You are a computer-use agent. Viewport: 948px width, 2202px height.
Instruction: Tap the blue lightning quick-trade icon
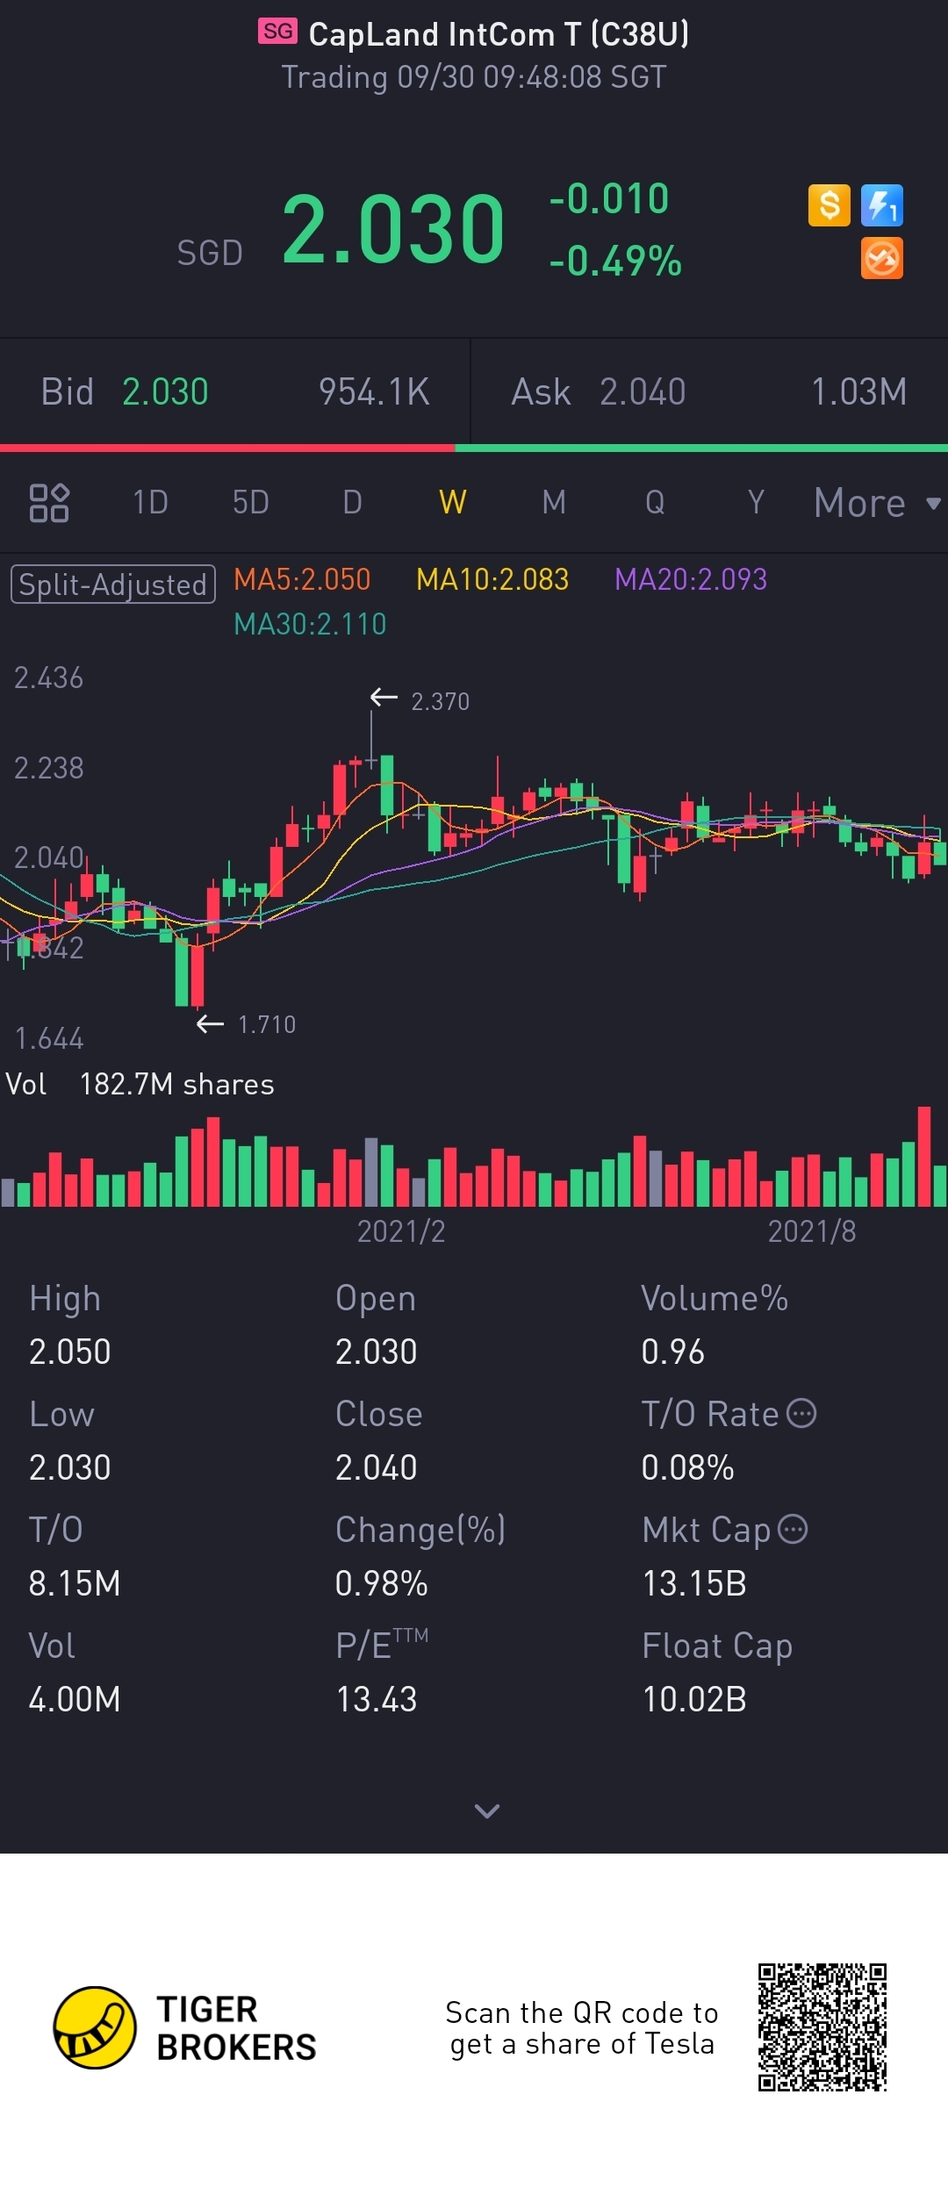coord(881,206)
